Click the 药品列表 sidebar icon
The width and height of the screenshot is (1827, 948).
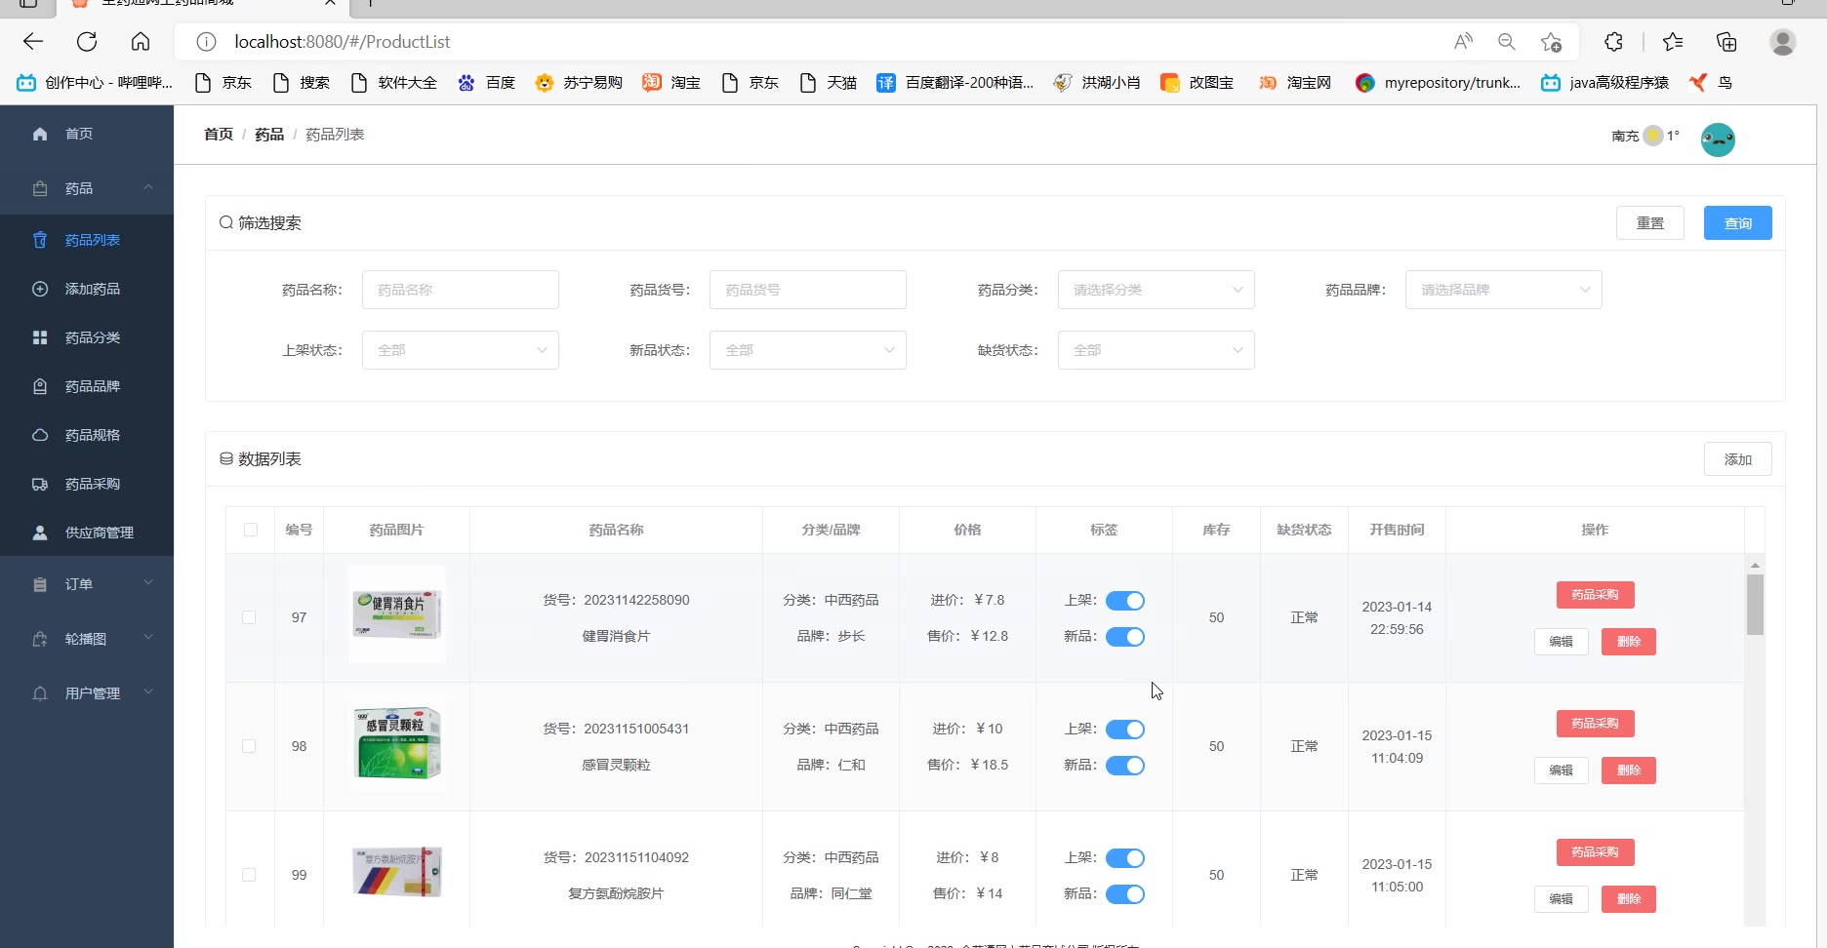[x=40, y=240]
